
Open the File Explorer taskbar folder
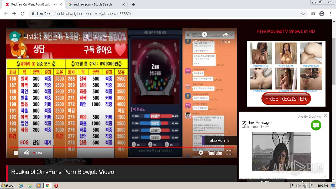click(x=30, y=186)
